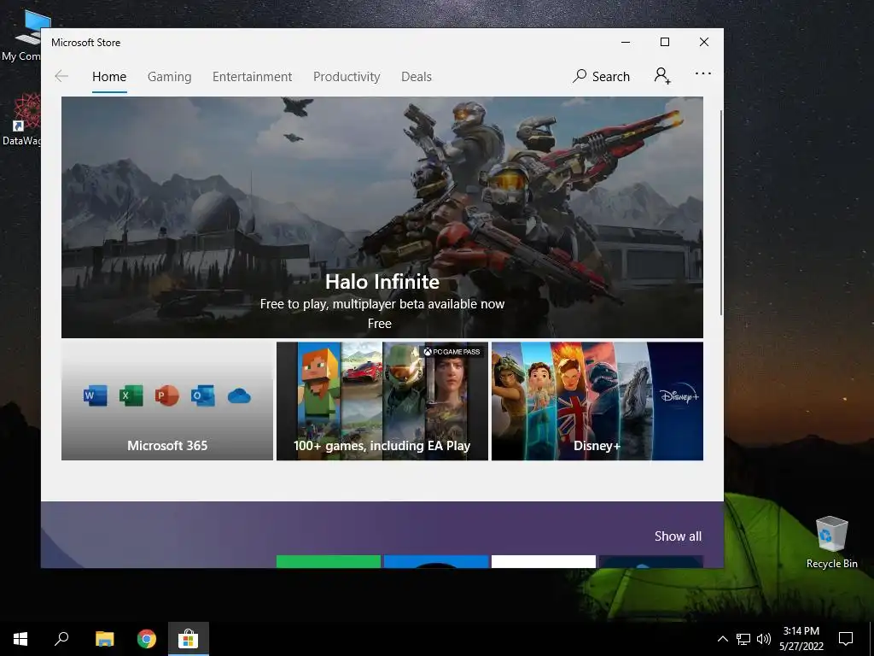The image size is (874, 656).
Task: Maximize the Microsoft Store window
Action: tap(664, 43)
